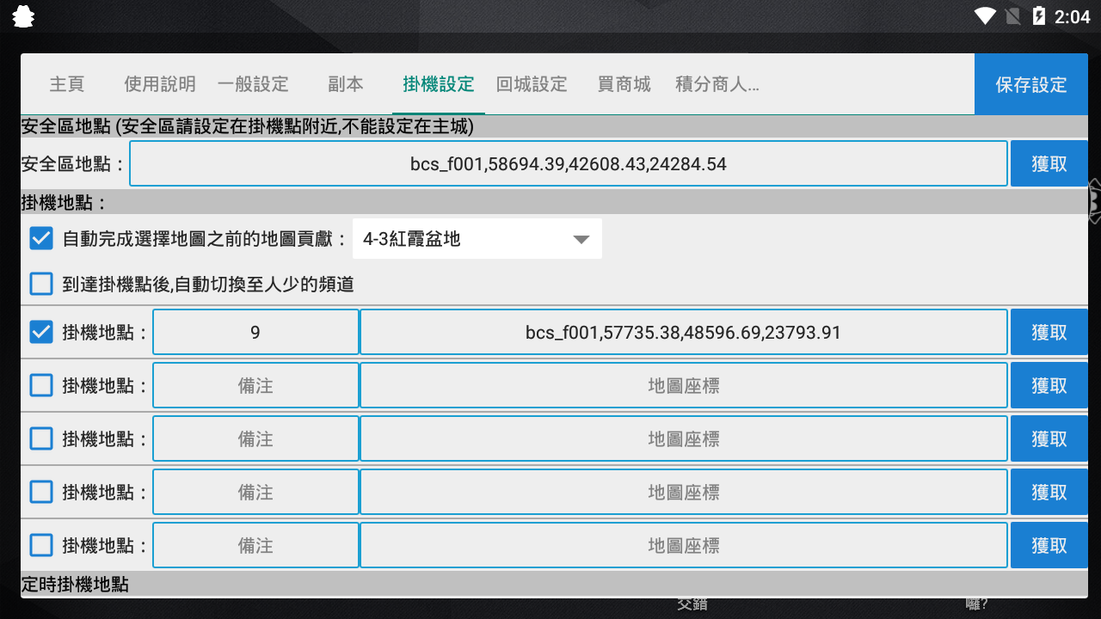
Task: Uncheck the first 掛機地點 checkbox with note 9
Action: coord(41,332)
